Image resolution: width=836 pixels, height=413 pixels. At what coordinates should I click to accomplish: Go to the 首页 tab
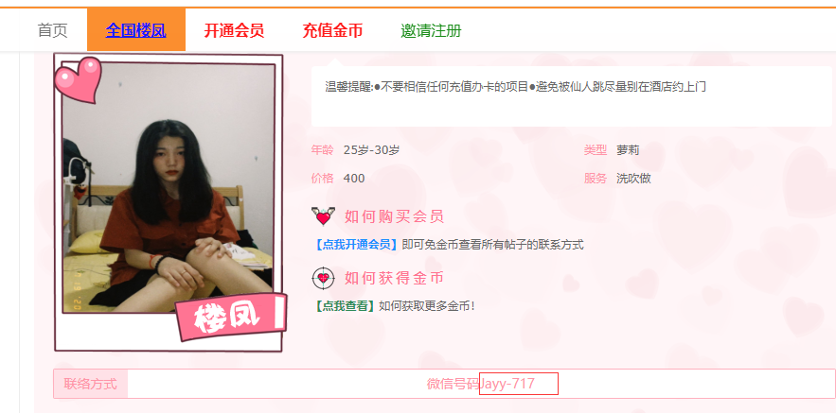[x=53, y=30]
